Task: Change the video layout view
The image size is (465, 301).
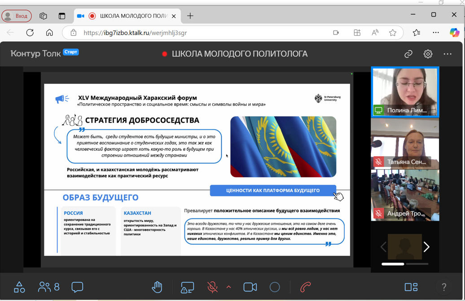Action: click(411, 287)
